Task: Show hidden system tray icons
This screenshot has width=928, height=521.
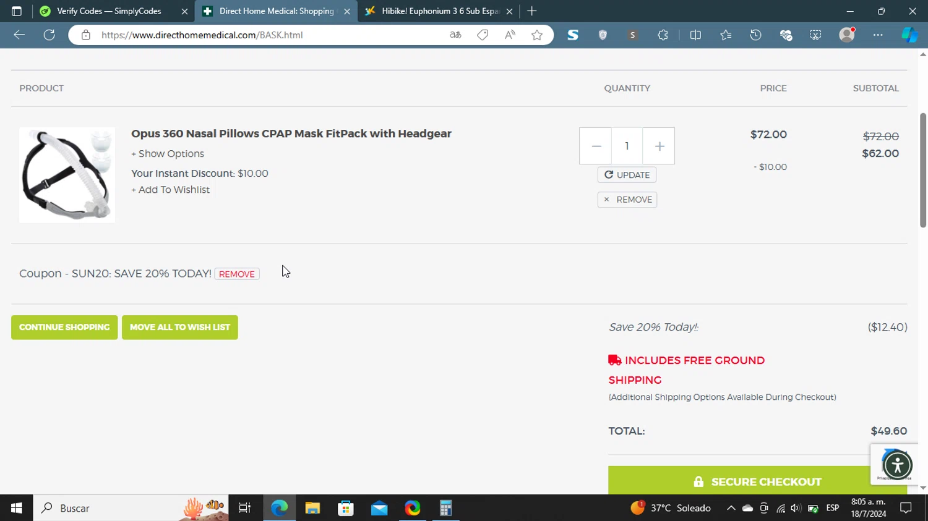Action: click(x=731, y=508)
